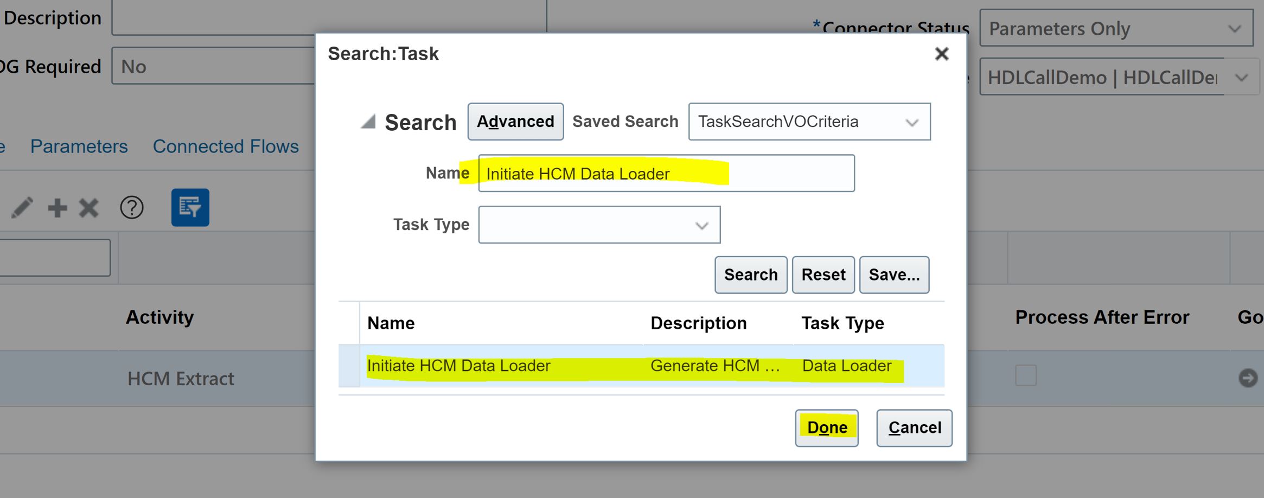Click the Done button
1264x498 pixels.
pos(827,427)
